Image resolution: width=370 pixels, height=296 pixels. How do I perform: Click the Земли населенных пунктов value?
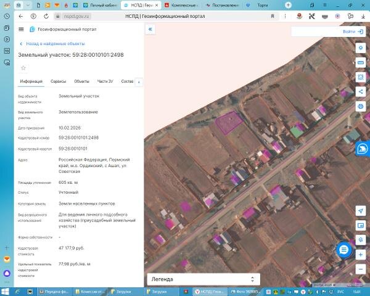coord(86,203)
